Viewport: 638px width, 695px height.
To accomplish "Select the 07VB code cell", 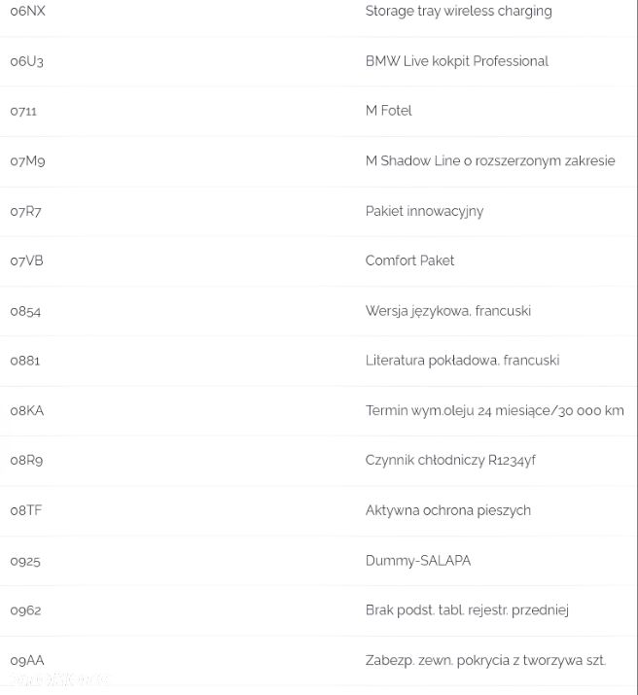I will click(x=26, y=261).
